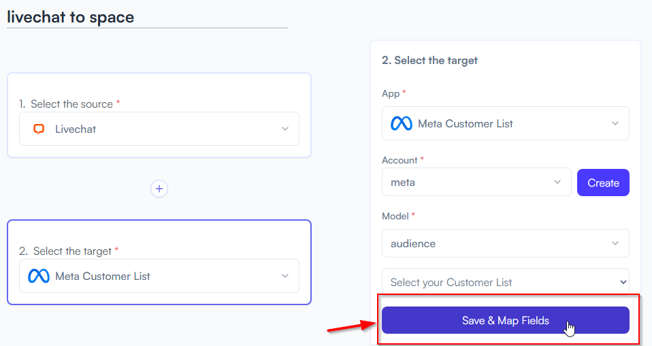Expand the Livechat source dropdown chevron
This screenshot has height=346, width=652.
click(285, 129)
